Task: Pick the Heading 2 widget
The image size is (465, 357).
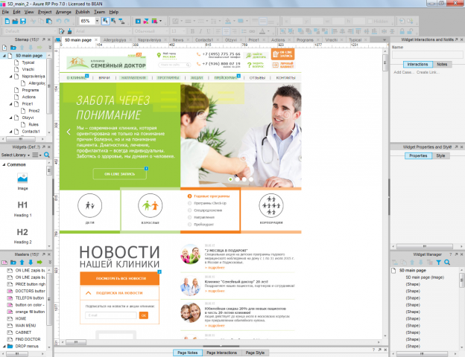Action: [x=22, y=236]
